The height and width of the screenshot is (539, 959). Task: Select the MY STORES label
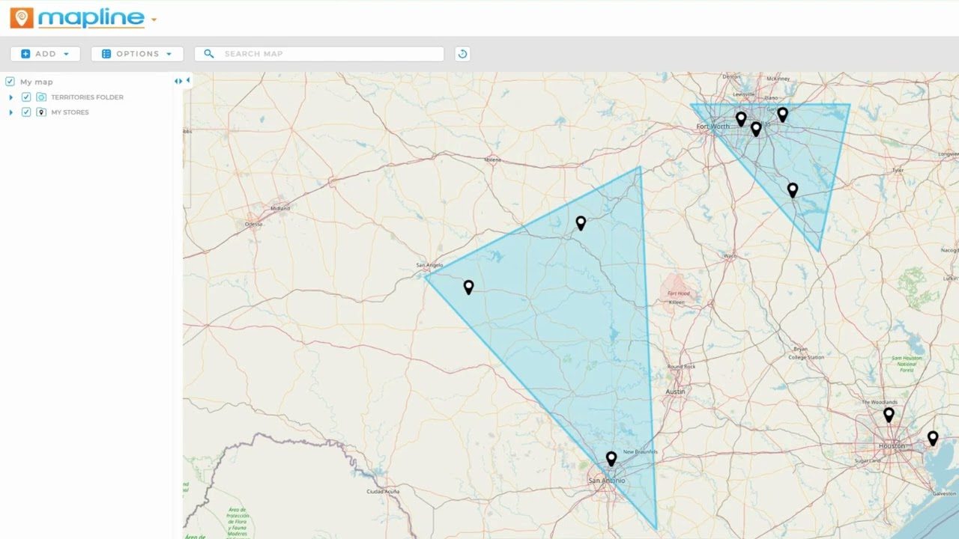click(x=70, y=112)
